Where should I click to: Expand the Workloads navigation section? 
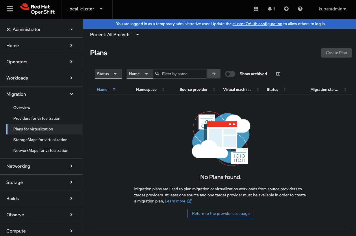pyautogui.click(x=41, y=78)
